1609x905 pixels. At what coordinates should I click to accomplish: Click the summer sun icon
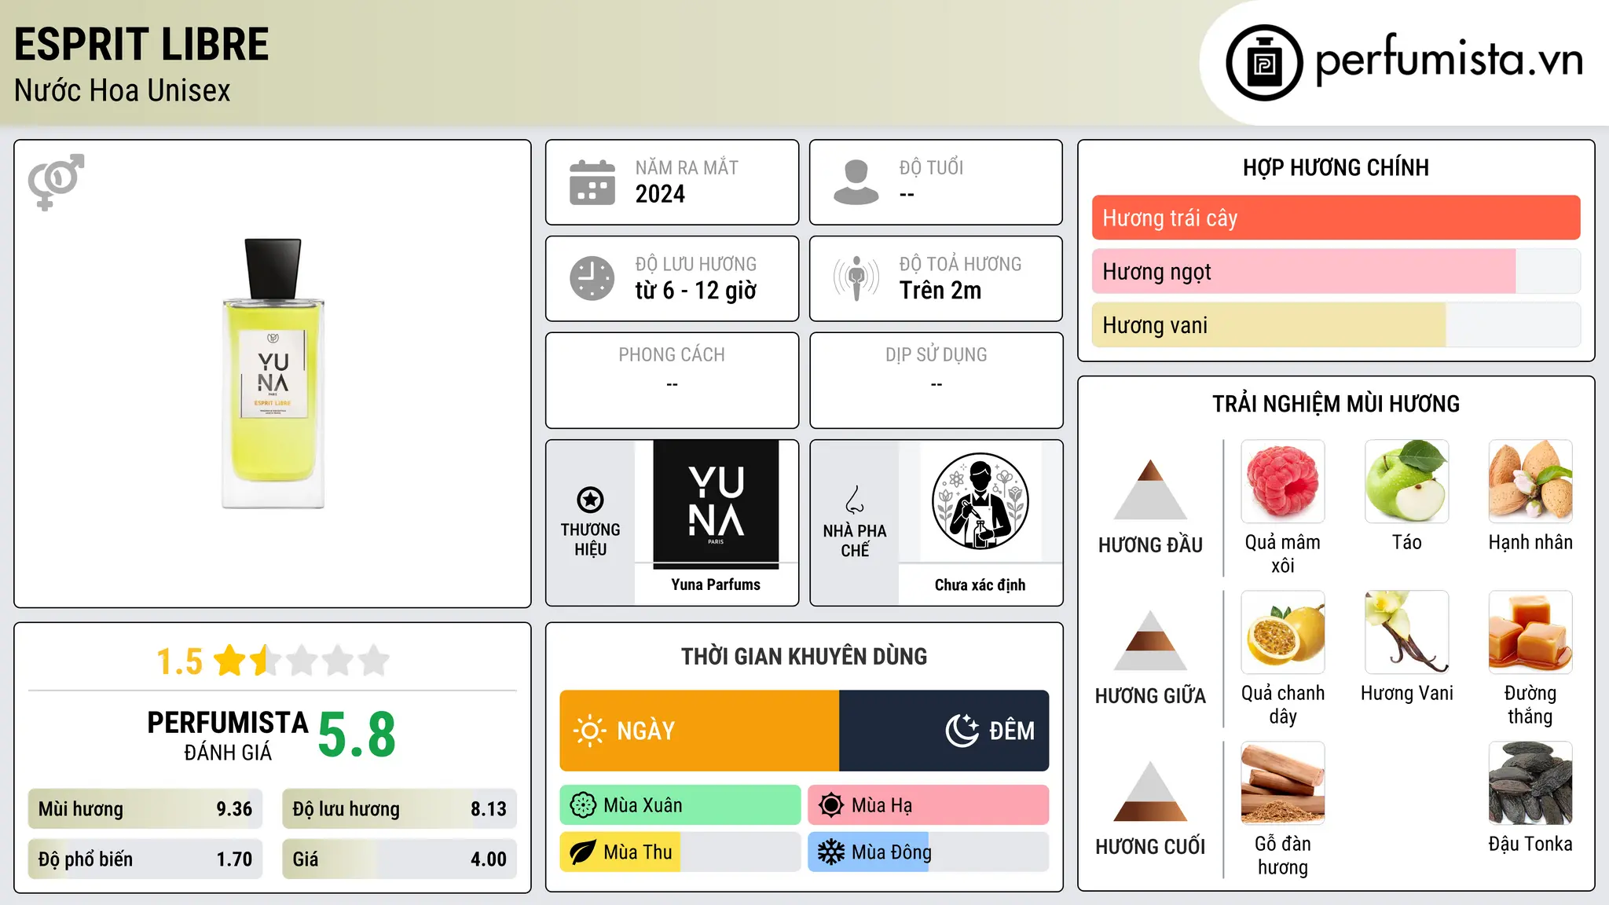click(x=831, y=805)
